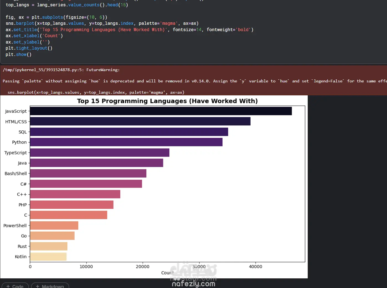Place cursor on plt.show() code line
This screenshot has height=288, width=387.
click(19, 54)
